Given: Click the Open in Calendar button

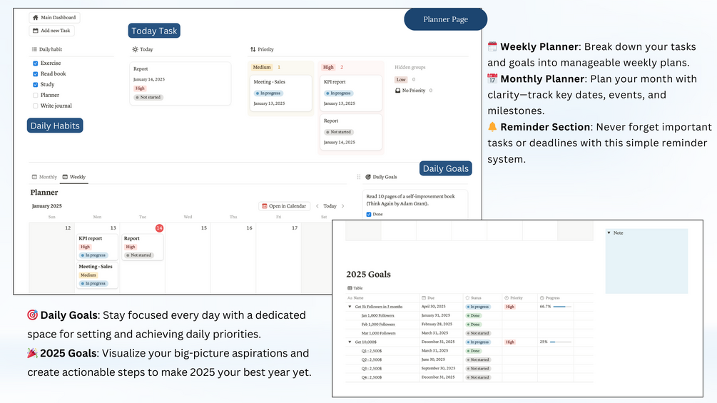Looking at the screenshot, I should pos(284,206).
